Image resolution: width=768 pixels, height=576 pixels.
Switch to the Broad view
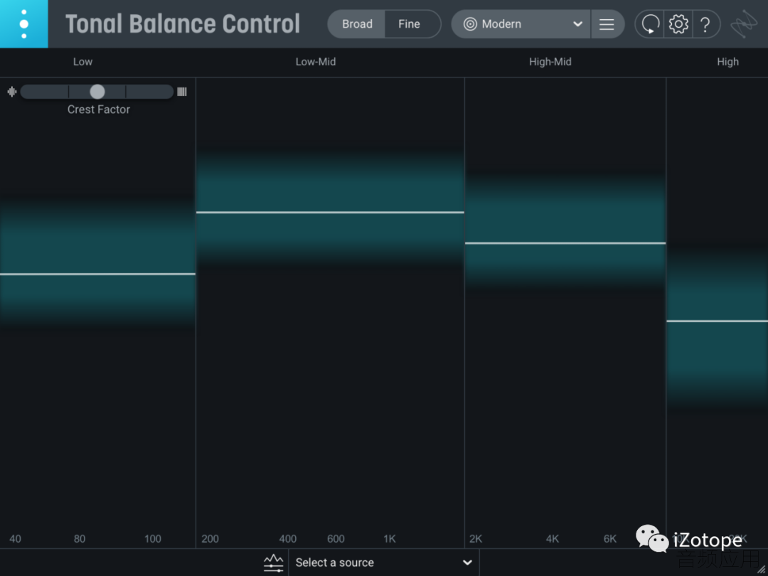357,24
